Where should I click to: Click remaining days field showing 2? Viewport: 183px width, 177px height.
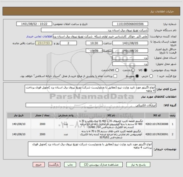point(68,43)
